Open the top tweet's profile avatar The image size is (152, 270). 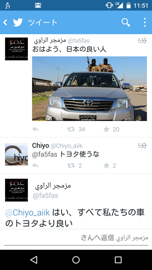[x=16, y=49]
